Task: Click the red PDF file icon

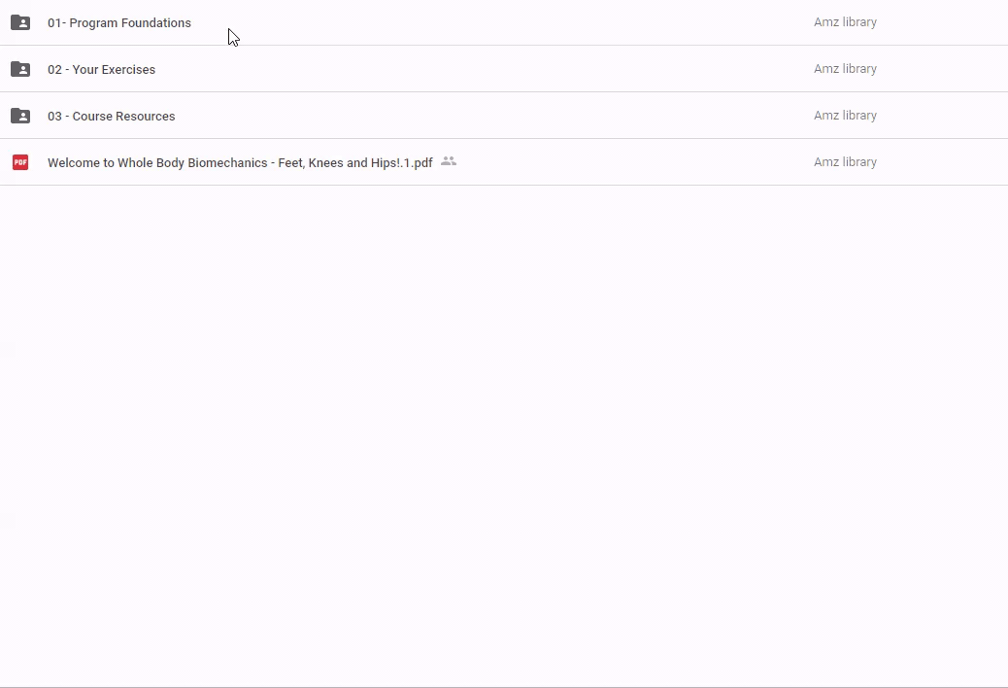Action: coord(20,162)
